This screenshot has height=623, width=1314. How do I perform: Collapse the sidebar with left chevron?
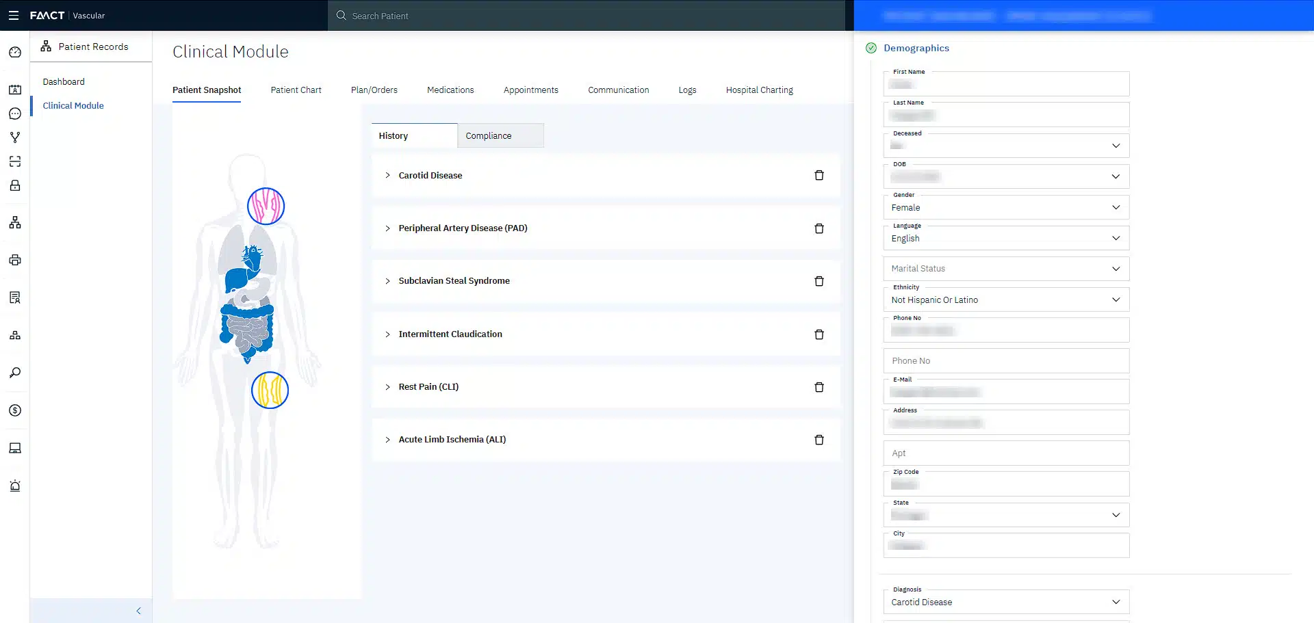tap(138, 611)
